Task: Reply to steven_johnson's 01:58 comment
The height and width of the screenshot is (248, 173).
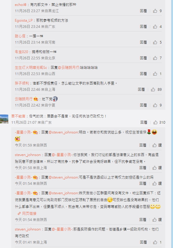Action: pyautogui.click(x=143, y=168)
